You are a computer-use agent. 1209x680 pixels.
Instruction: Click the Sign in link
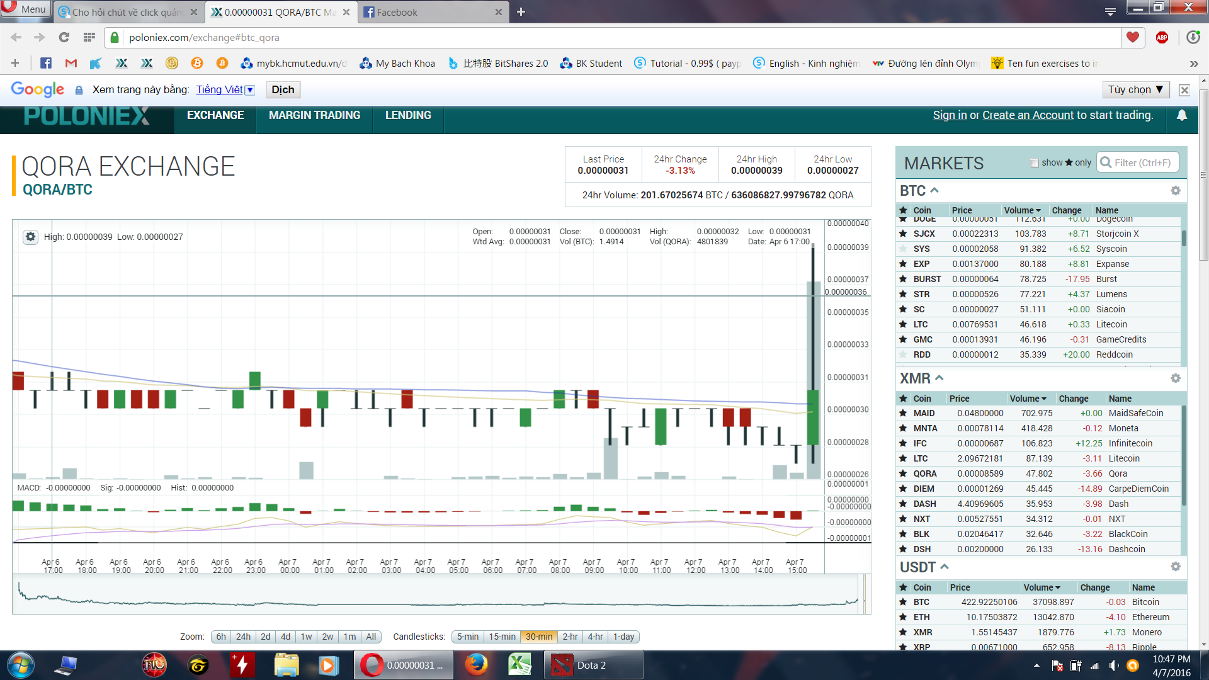click(949, 115)
